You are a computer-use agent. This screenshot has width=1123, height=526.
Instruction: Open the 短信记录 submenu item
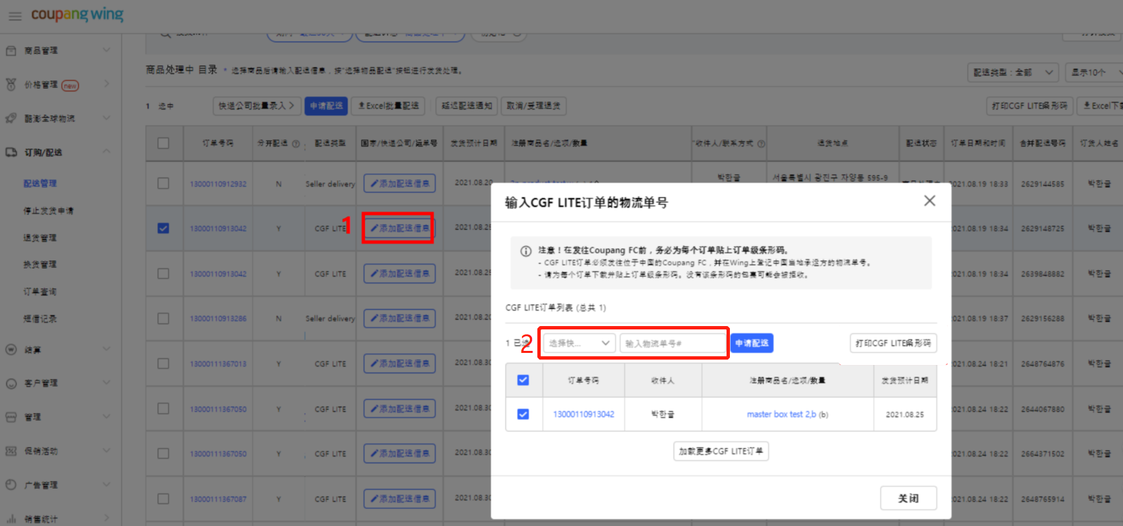point(40,319)
